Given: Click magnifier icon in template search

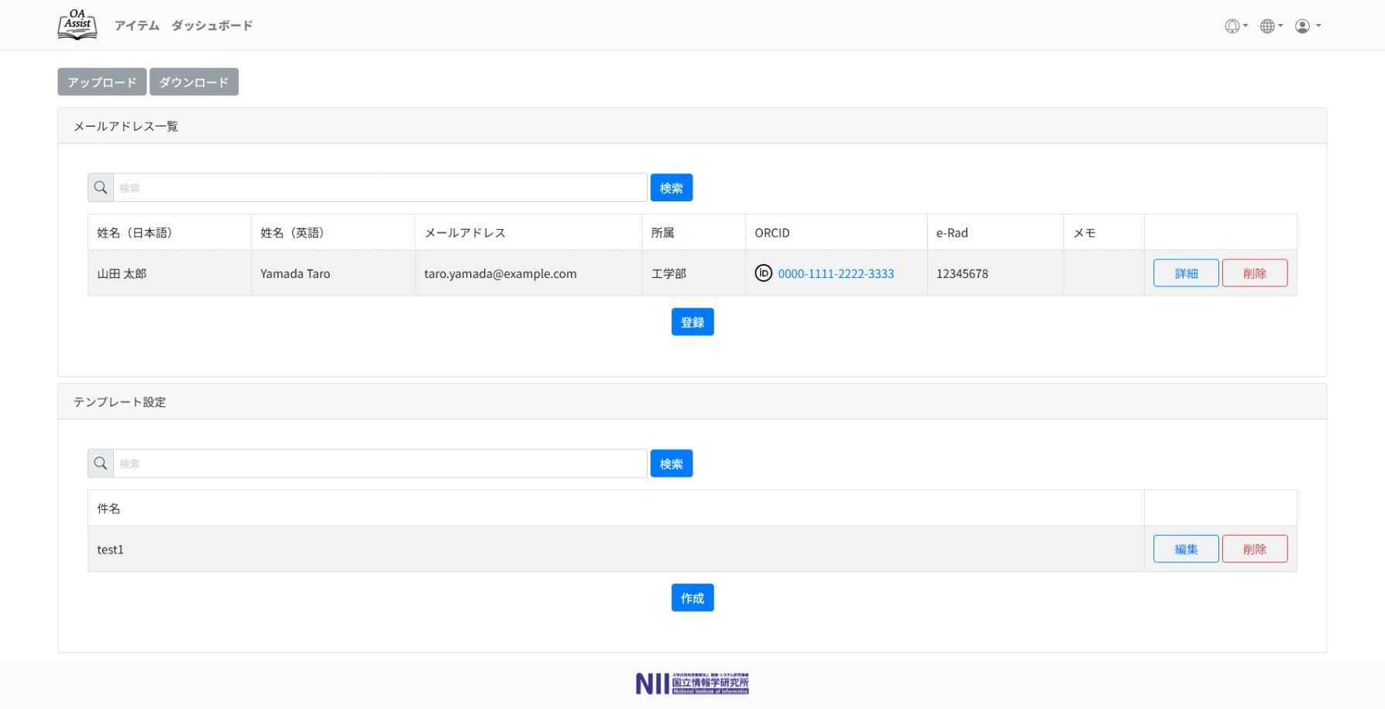Looking at the screenshot, I should coord(101,464).
